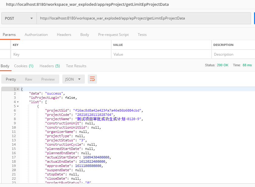The image size is (255, 187).
Task: Click the actualStartDate value 1609430400000
Action: tap(96, 157)
